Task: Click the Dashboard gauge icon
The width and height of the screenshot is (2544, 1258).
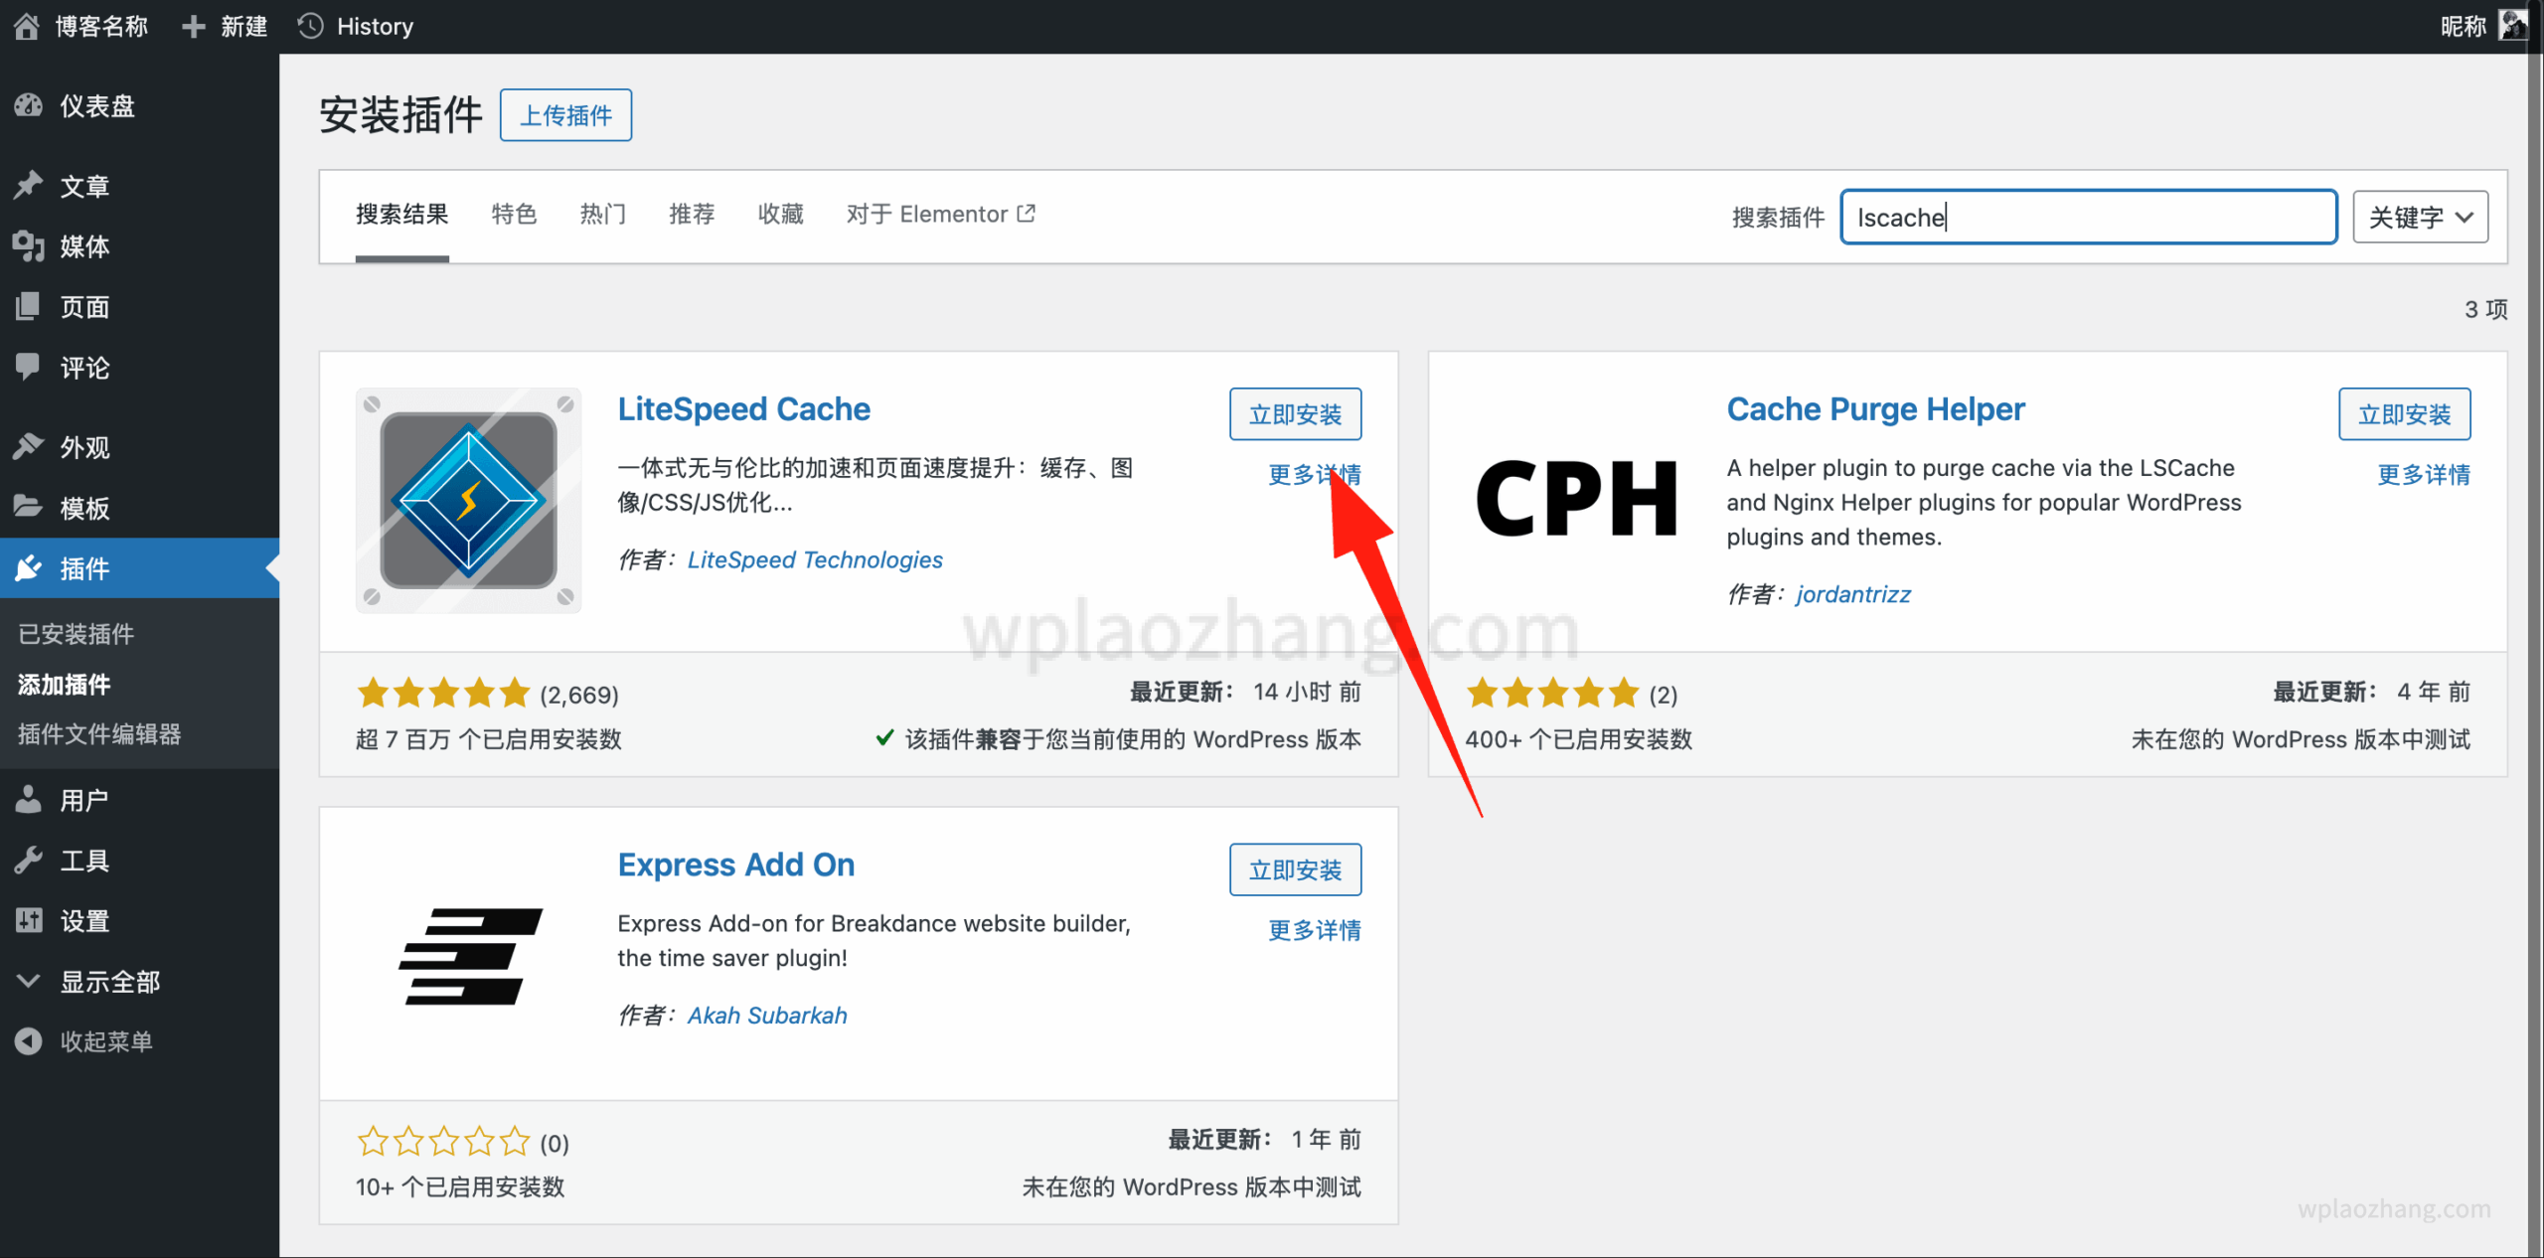Action: (29, 105)
